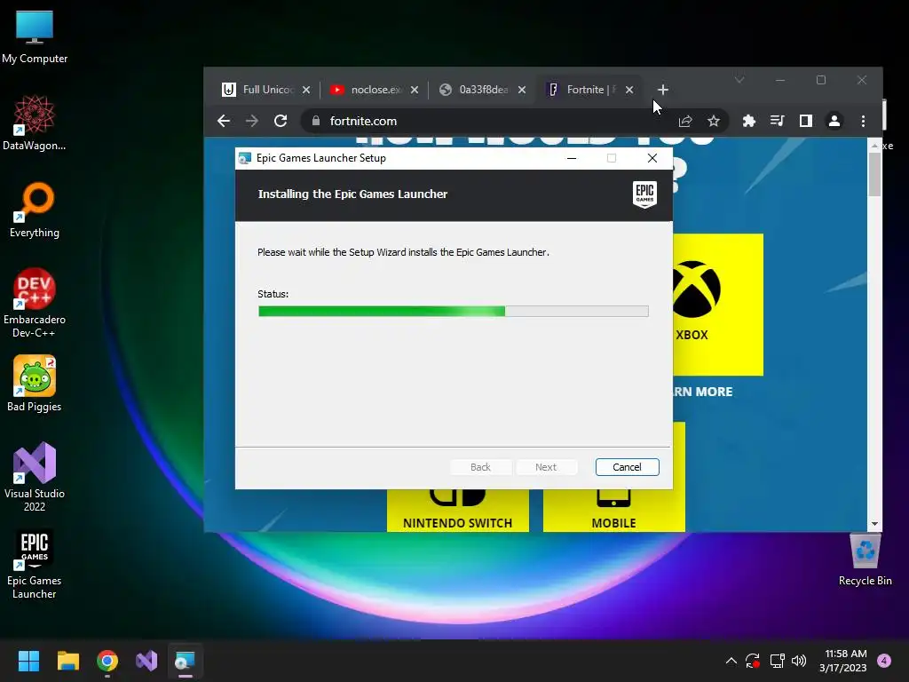Screen dimensions: 909x682
Task: Click the installer setup taskbar icon
Action: [185, 661]
